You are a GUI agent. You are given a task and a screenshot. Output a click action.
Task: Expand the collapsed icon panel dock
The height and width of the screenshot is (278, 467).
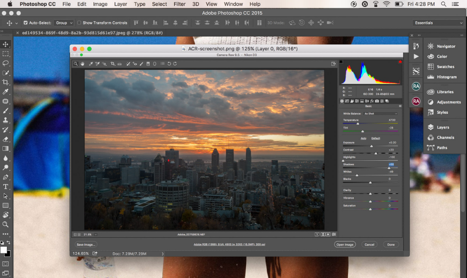point(419,35)
